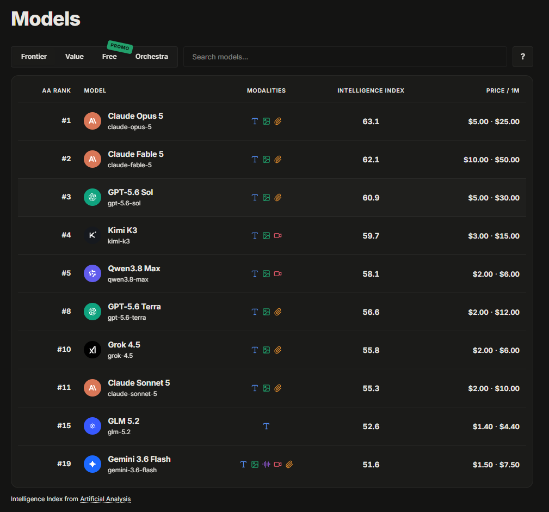
Task: Click the Qwen3.8 Max logo icon
Action: 92,273
